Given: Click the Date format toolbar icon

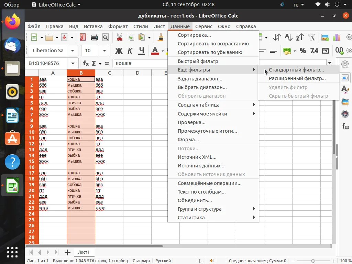Looking at the screenshot, I should tap(326, 51).
